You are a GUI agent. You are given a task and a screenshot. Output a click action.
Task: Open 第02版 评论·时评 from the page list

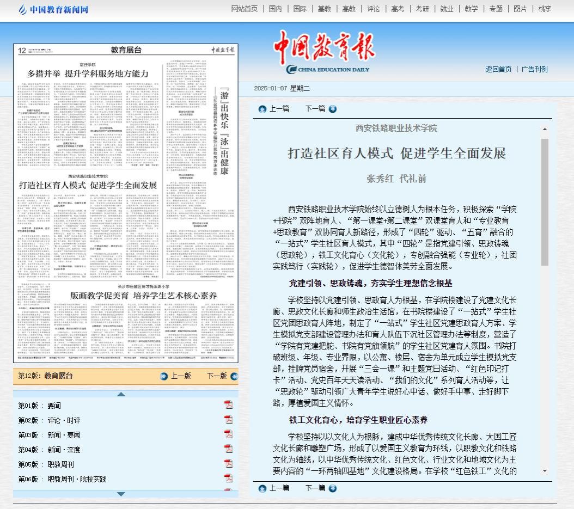pos(63,420)
